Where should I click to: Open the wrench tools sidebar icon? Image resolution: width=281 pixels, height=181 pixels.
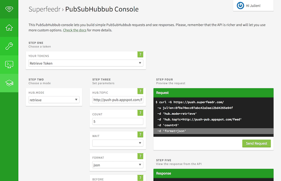(x=9, y=46)
